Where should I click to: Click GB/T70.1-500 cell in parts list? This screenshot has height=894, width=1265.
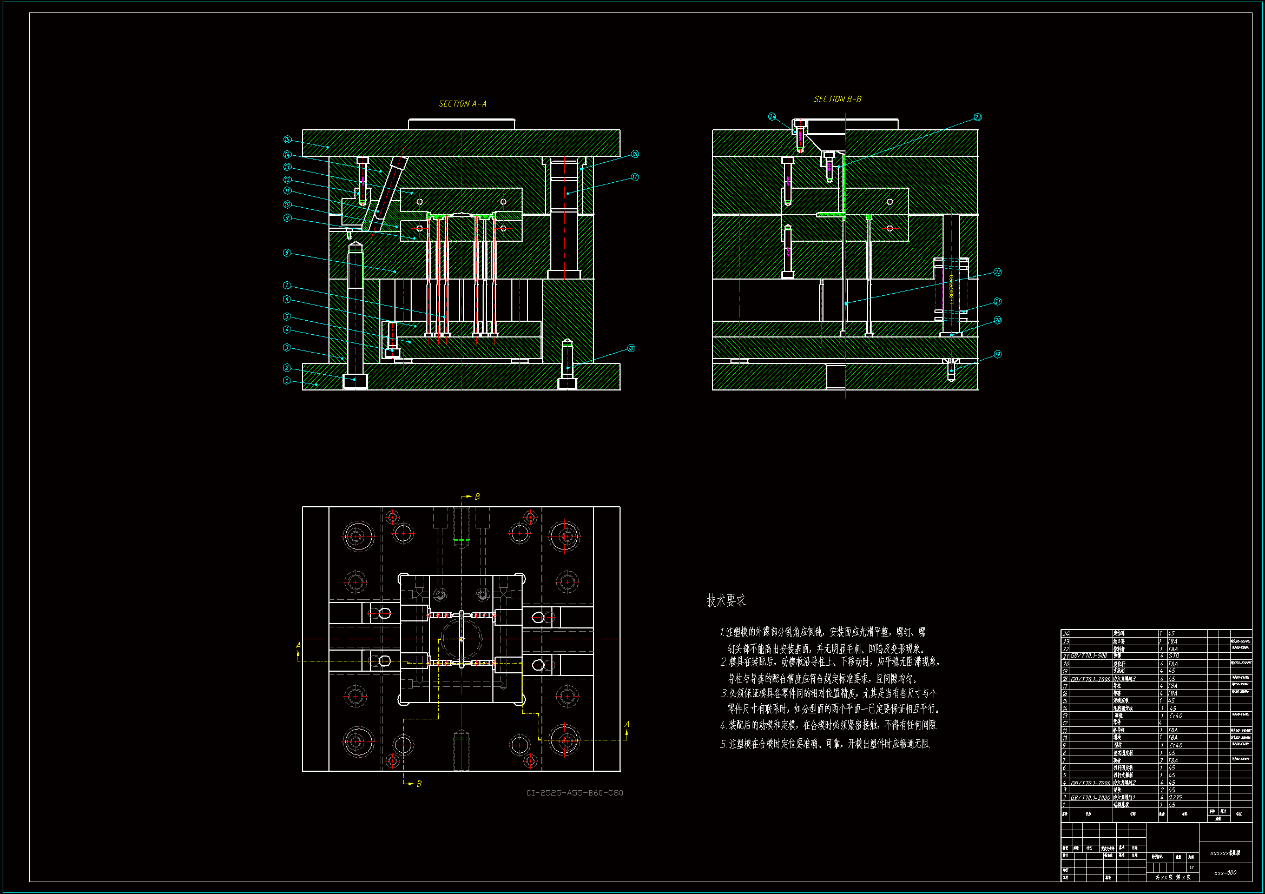1089,655
